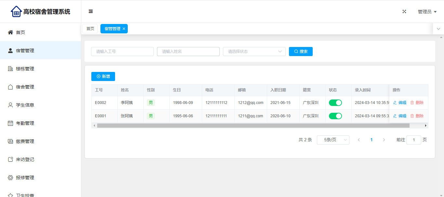The image size is (444, 197).
Task: Expand the tab list chevron at right
Action: click(x=438, y=29)
